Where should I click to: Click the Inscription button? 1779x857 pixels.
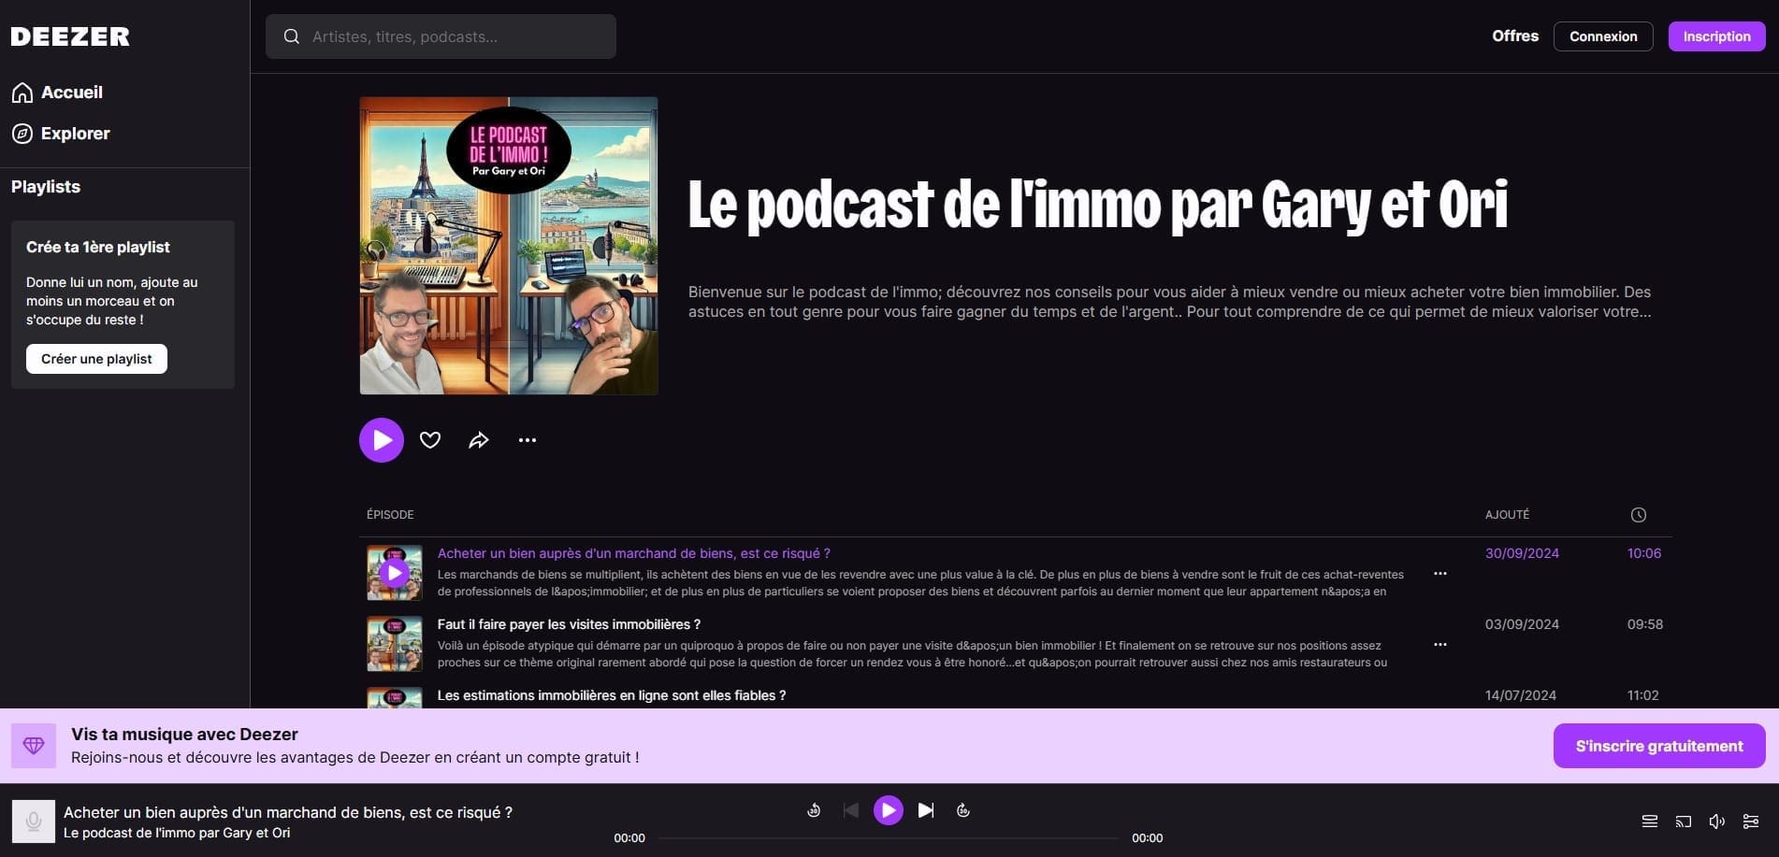point(1716,36)
